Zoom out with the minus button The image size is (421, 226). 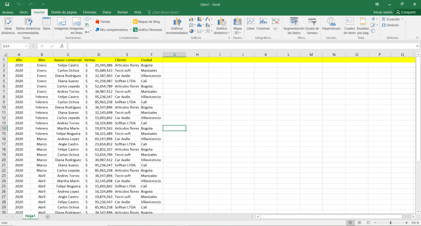click(x=375, y=223)
